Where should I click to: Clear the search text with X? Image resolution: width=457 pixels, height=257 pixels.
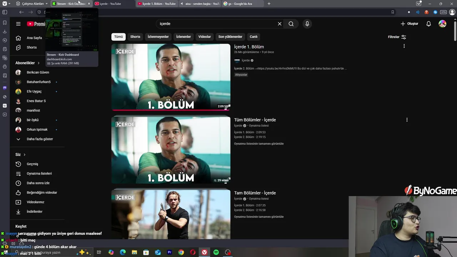(280, 24)
